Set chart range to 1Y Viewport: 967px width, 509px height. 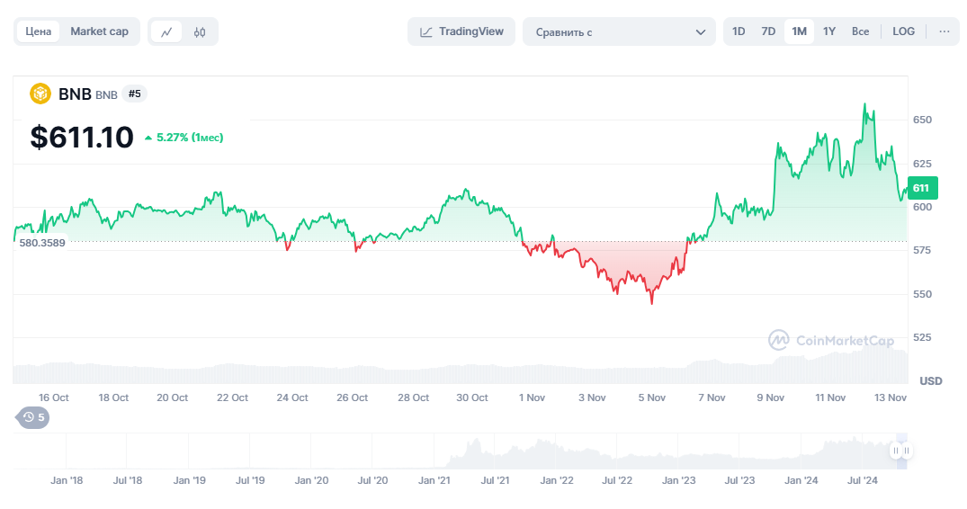828,31
